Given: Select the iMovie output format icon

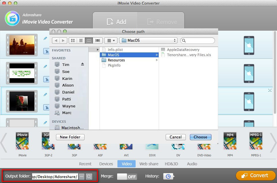Looking at the screenshot, I should 22,141.
